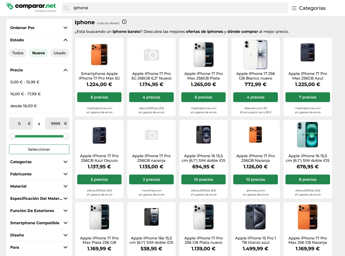This screenshot has width=345, height=256.
Task: Open 2 precios for iPhone 17 Pro naranja
Action: [x=151, y=179]
